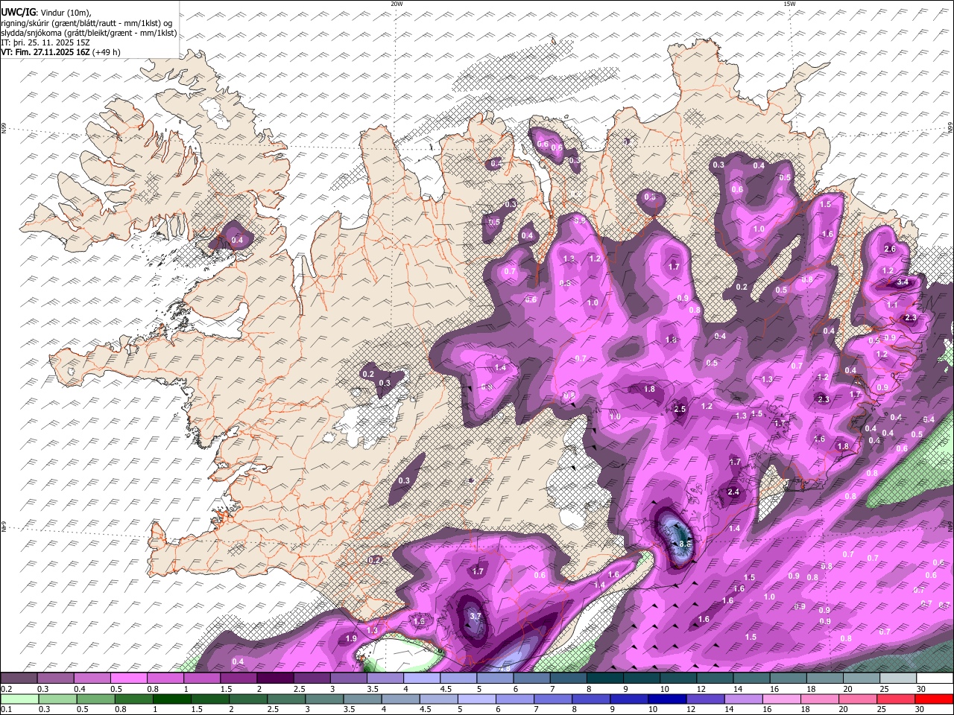Viewport: 954px width, 715px height.
Task: Click the '2.5' label in the rain legend row
Action: pyautogui.click(x=272, y=710)
